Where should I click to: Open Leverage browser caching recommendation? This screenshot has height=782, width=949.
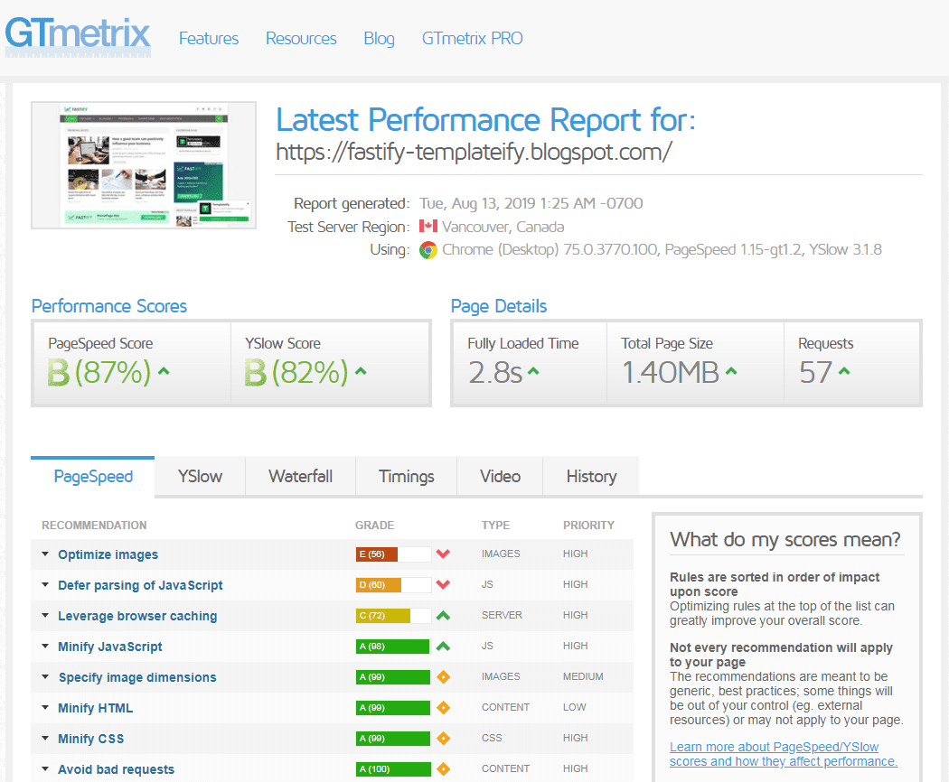pyautogui.click(x=137, y=616)
